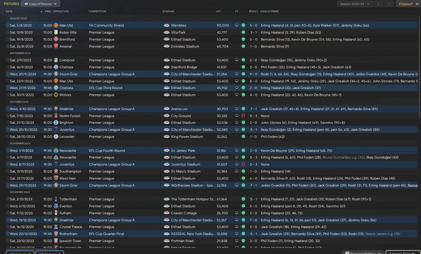Image resolution: width=421 pixels, height=254 pixels.
Task: Open the Filtered* filter dropdown
Action: coord(408,4)
